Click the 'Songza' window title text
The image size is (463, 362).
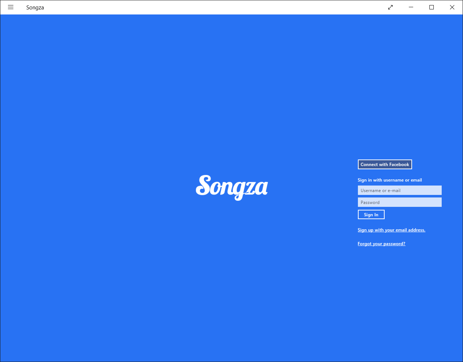35,8
